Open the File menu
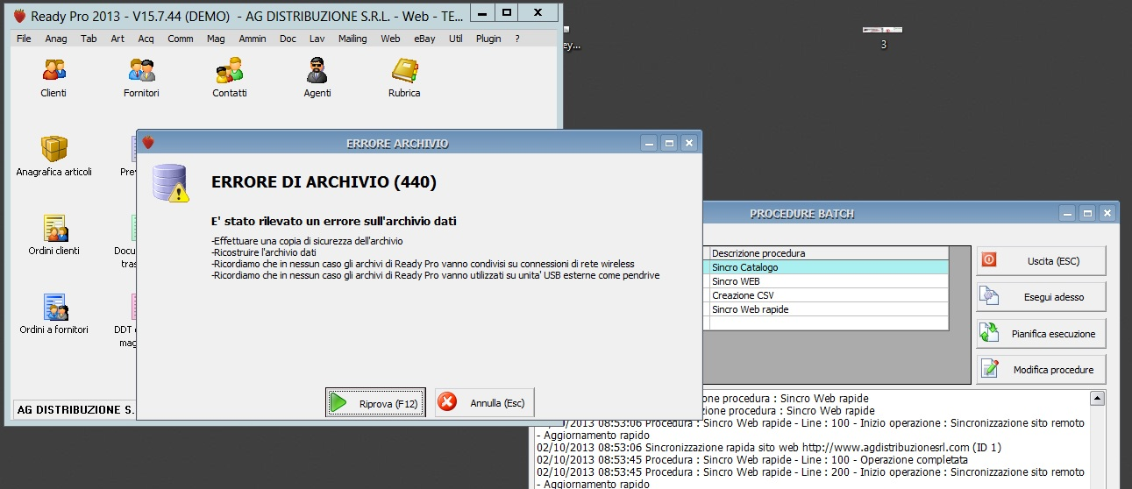The width and height of the screenshot is (1132, 489). point(24,39)
